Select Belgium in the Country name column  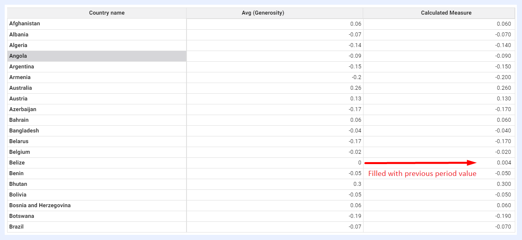(20, 152)
